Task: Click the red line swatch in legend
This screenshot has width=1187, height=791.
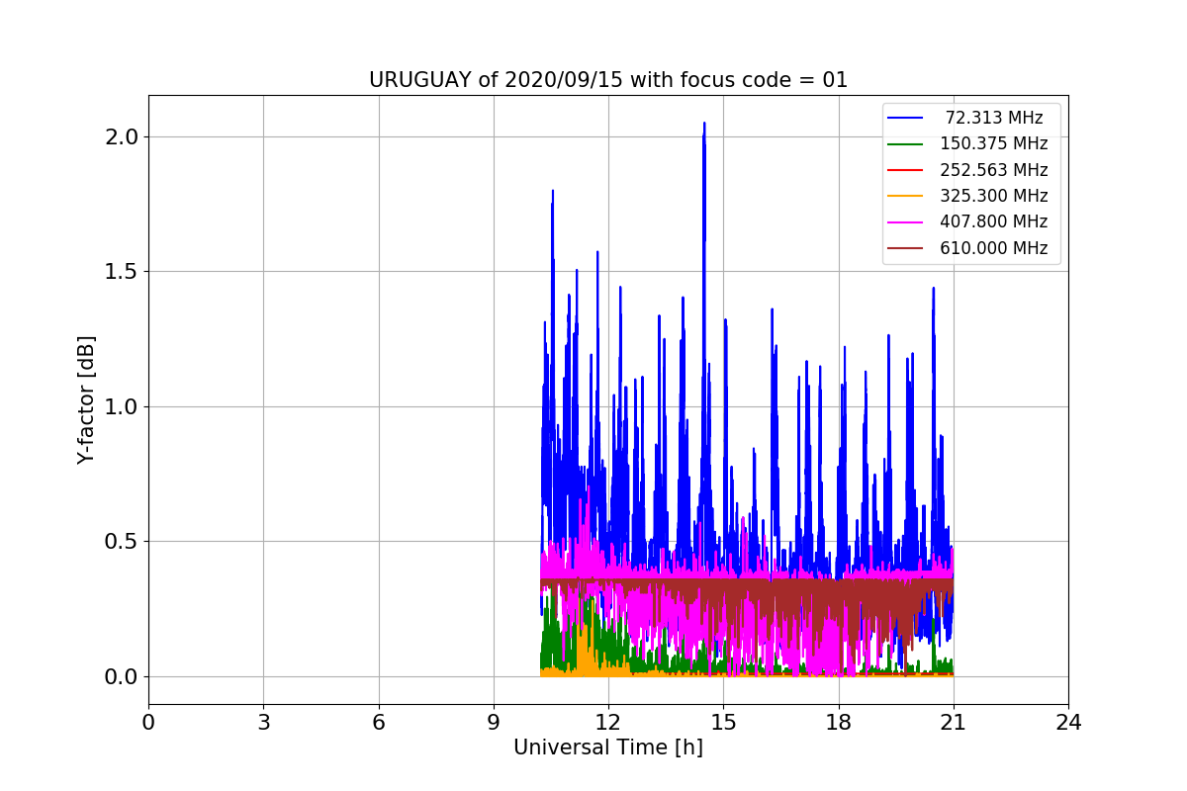Action: click(905, 170)
